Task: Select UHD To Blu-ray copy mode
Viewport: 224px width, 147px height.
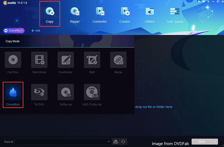Action: coord(92,95)
